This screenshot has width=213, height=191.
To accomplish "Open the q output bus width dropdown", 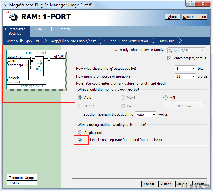I will (x=185, y=68).
